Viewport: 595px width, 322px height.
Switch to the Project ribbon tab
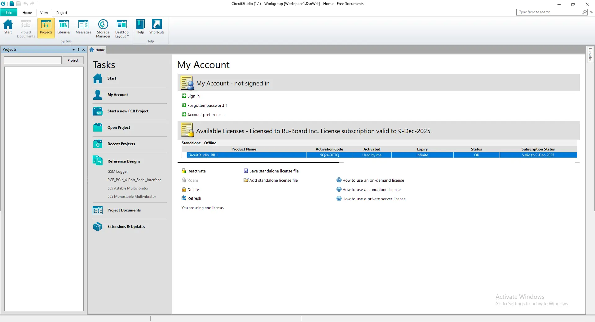[62, 13]
